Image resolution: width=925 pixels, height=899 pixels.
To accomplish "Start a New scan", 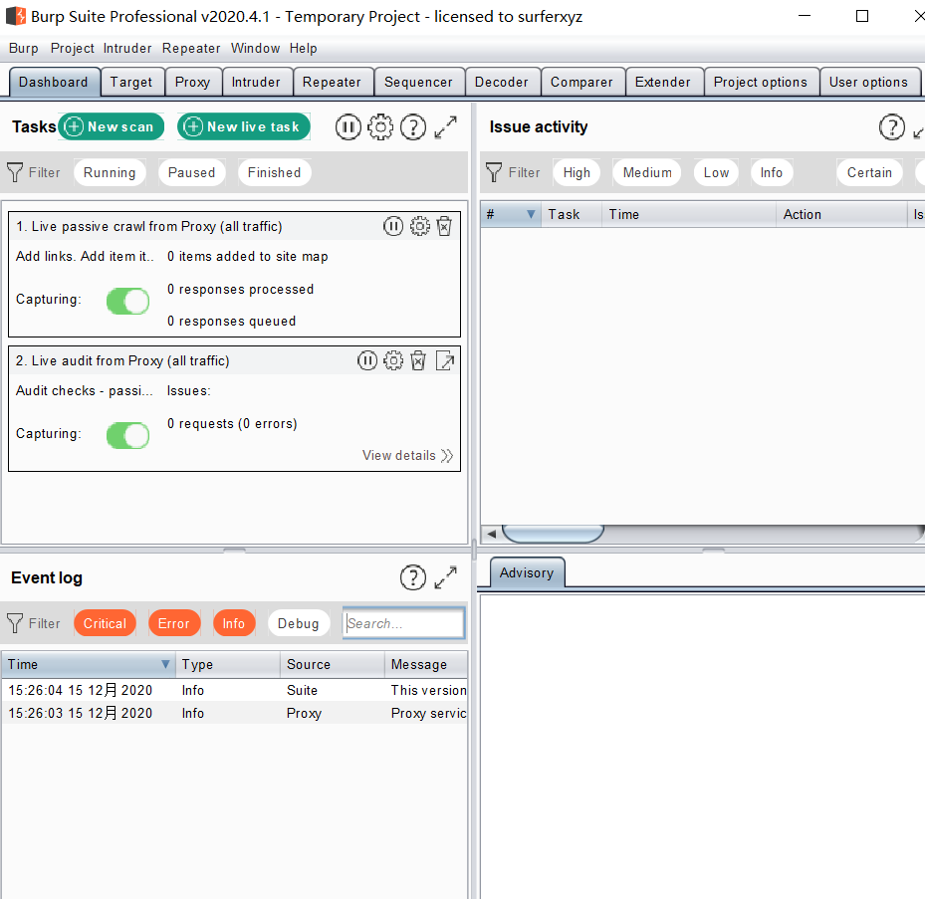I will [111, 126].
